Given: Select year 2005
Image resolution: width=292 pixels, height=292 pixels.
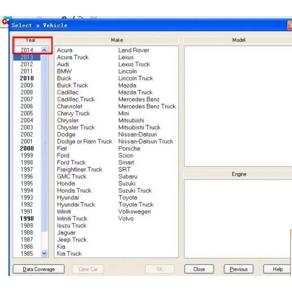Looking at the screenshot, I should coord(27,113).
